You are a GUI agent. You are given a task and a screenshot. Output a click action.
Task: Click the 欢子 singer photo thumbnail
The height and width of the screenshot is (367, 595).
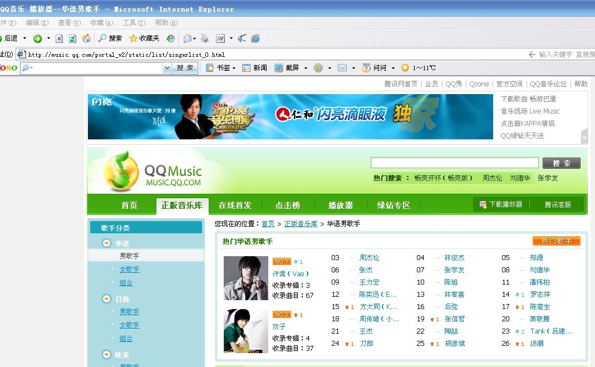[246, 331]
